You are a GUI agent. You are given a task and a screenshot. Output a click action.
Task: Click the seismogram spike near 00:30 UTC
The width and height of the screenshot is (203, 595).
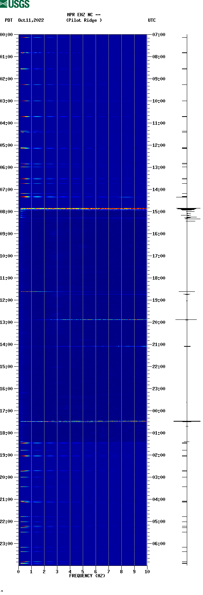point(187,421)
